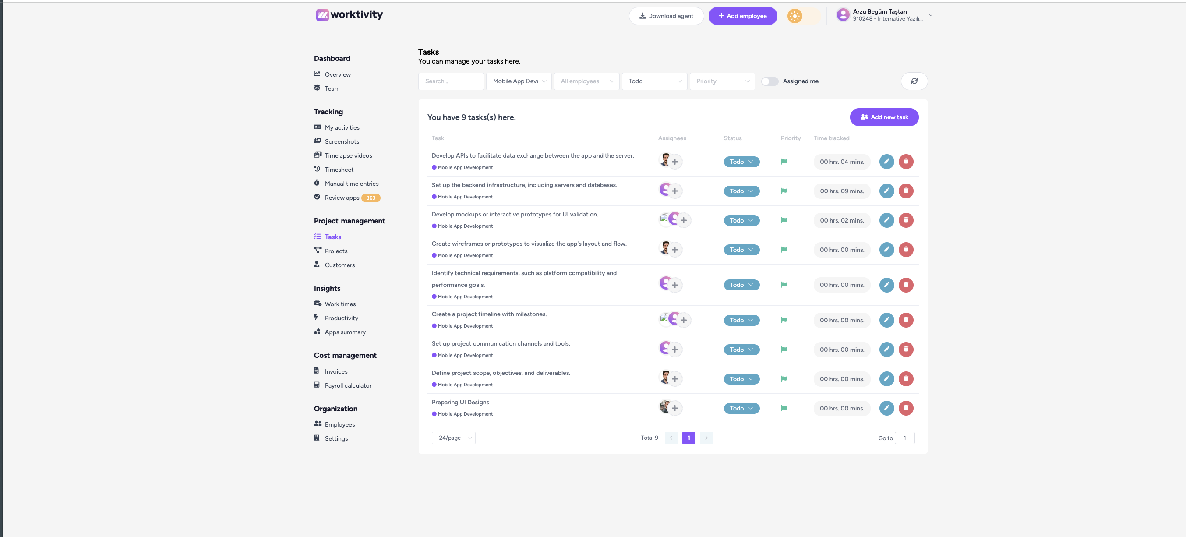Click the refresh tasks icon button
Viewport: 1186px width, 537px height.
point(914,81)
